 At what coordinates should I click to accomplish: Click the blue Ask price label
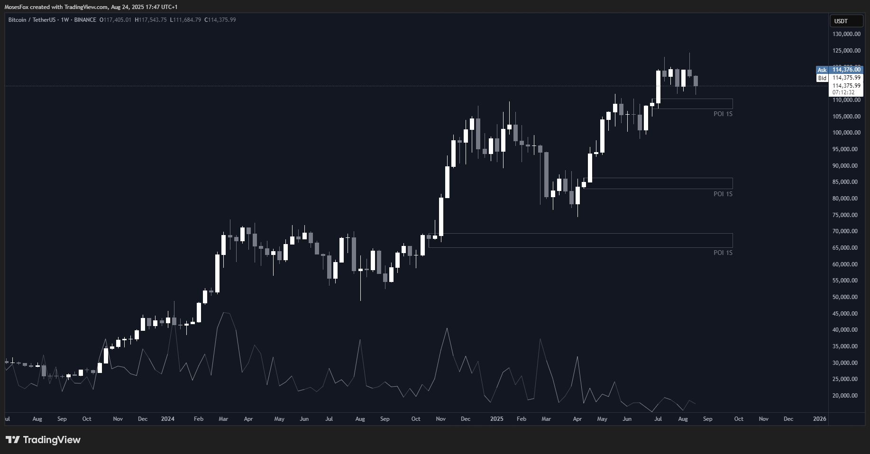pos(822,70)
